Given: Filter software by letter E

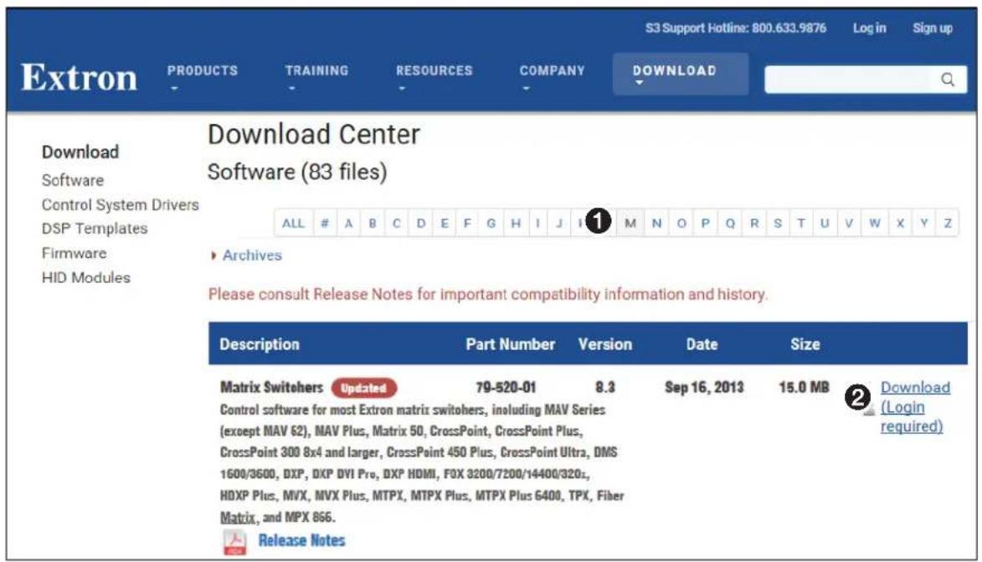Looking at the screenshot, I should (x=444, y=223).
